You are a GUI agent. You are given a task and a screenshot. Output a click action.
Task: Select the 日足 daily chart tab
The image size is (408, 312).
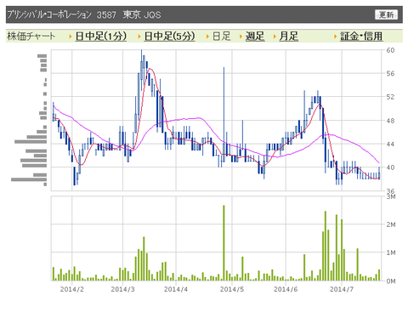[222, 37]
